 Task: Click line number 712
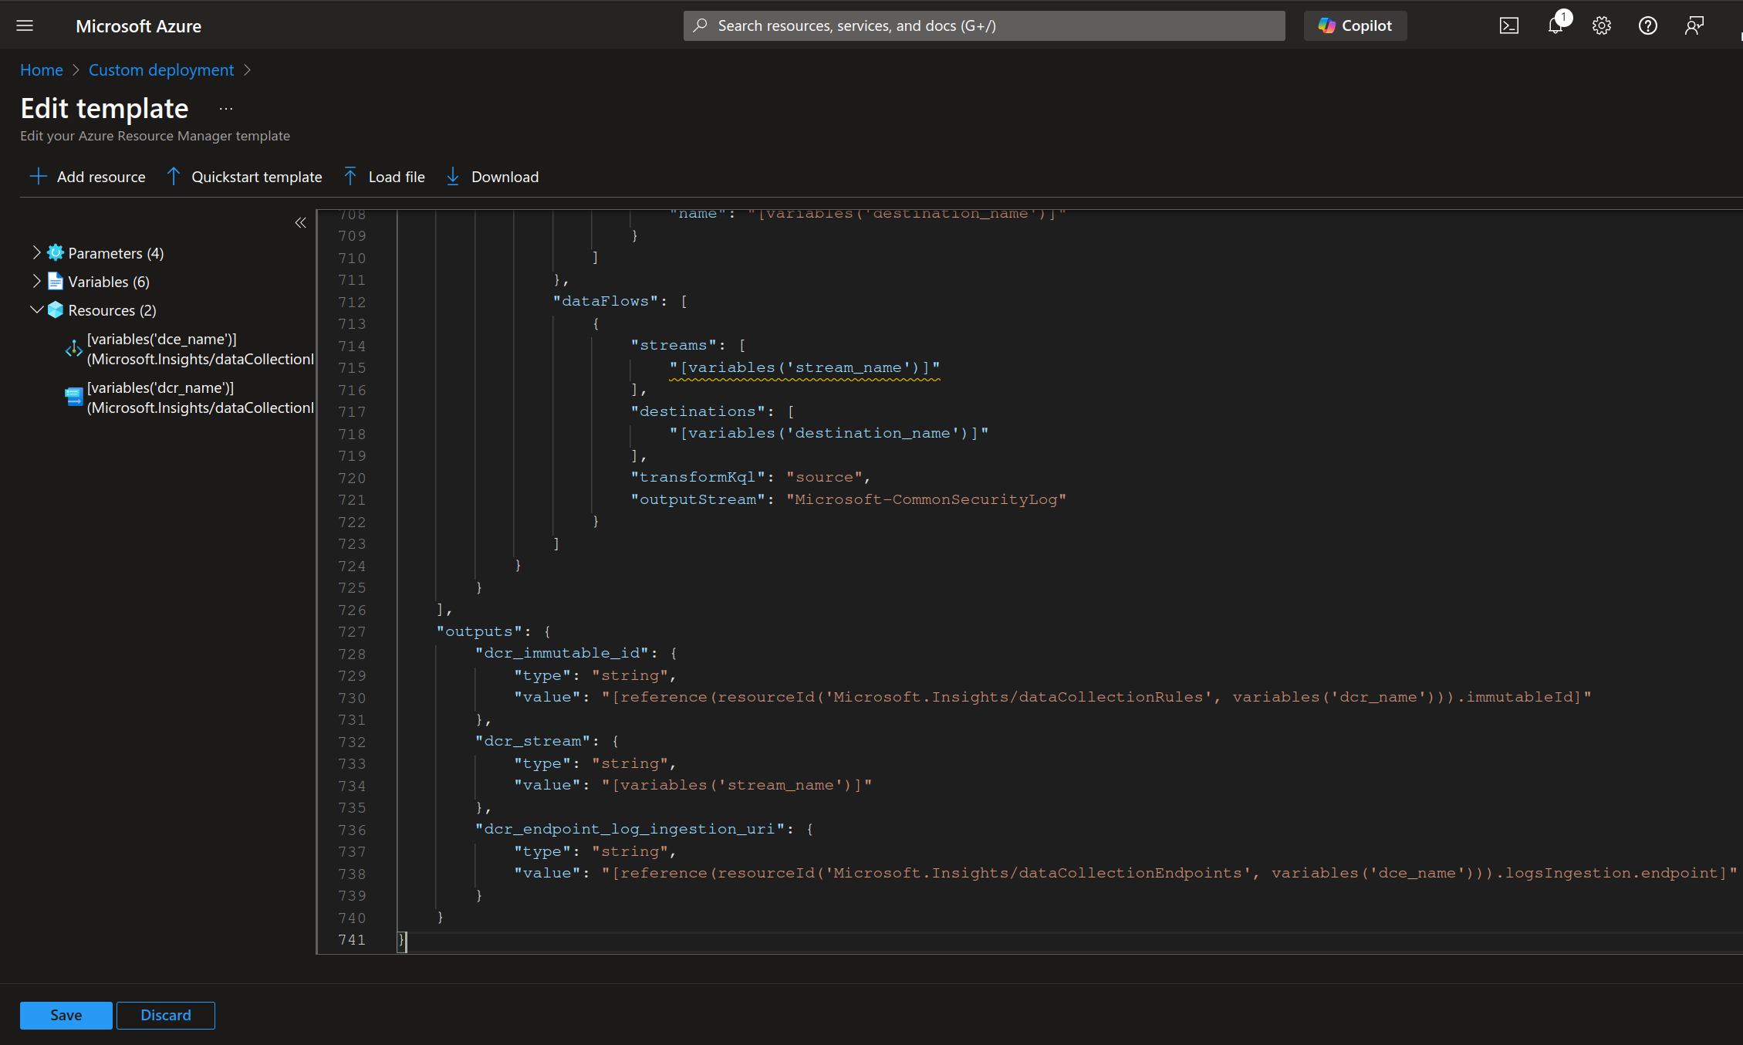point(352,302)
